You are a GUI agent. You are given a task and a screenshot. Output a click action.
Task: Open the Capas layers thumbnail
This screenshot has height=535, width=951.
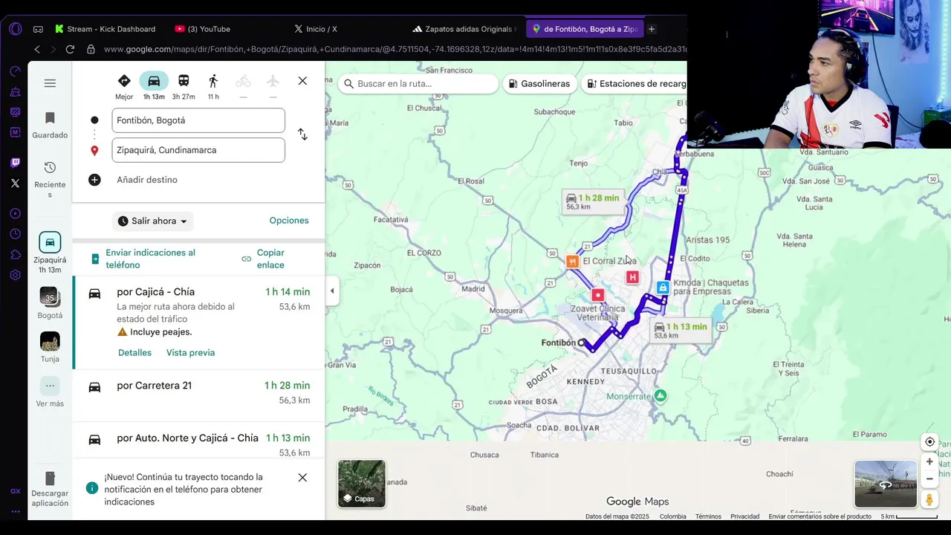coord(362,484)
